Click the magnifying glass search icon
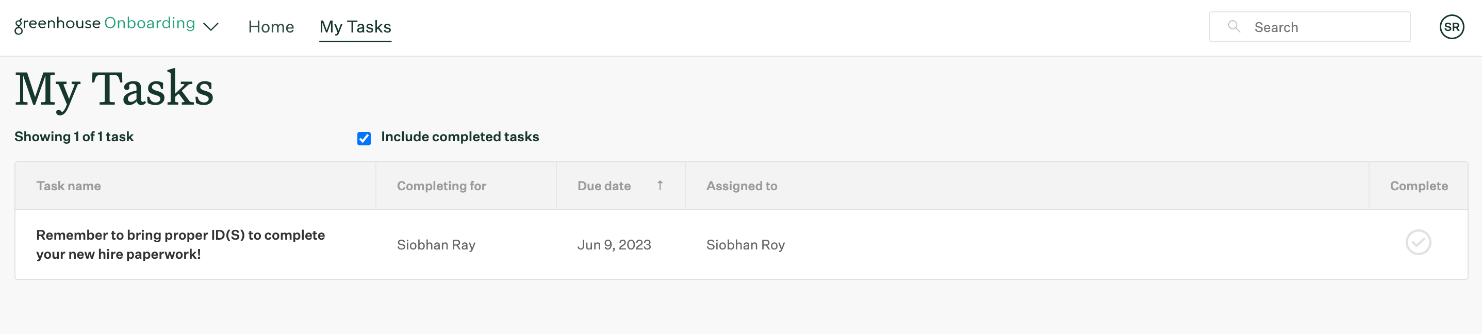 (1233, 26)
